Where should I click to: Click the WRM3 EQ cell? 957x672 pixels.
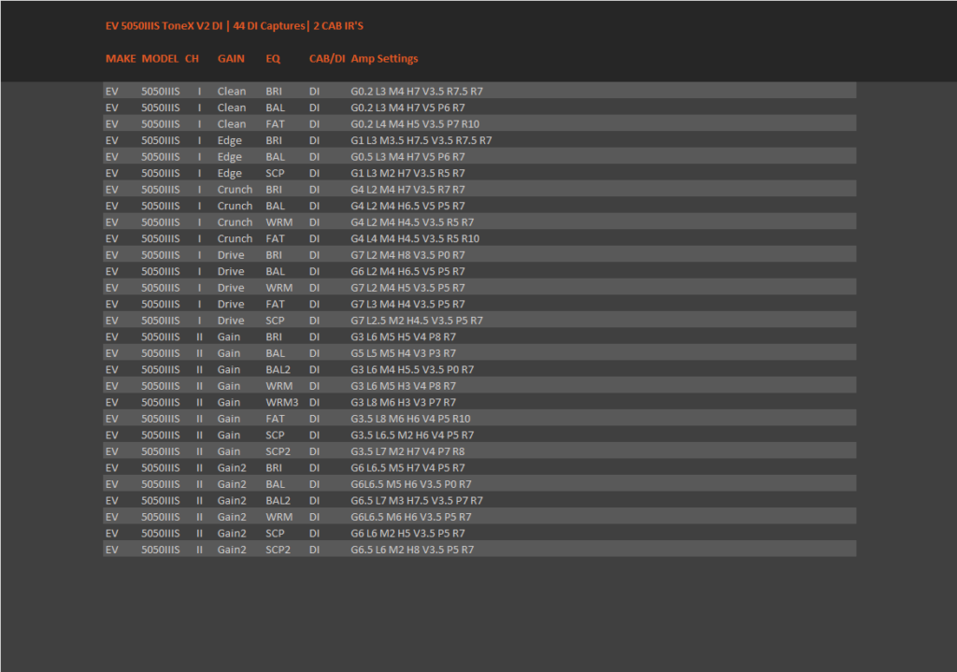pos(282,402)
